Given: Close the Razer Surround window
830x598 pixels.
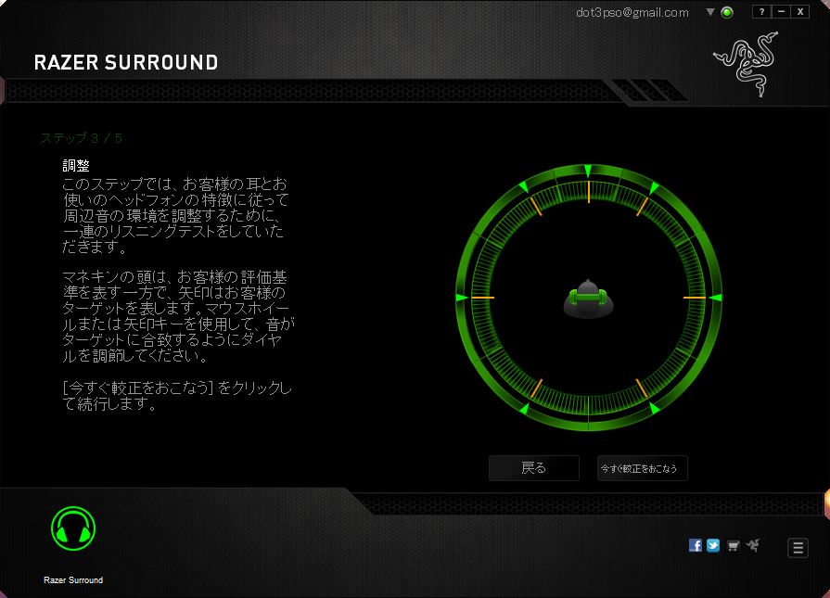Looking at the screenshot, I should point(800,12).
